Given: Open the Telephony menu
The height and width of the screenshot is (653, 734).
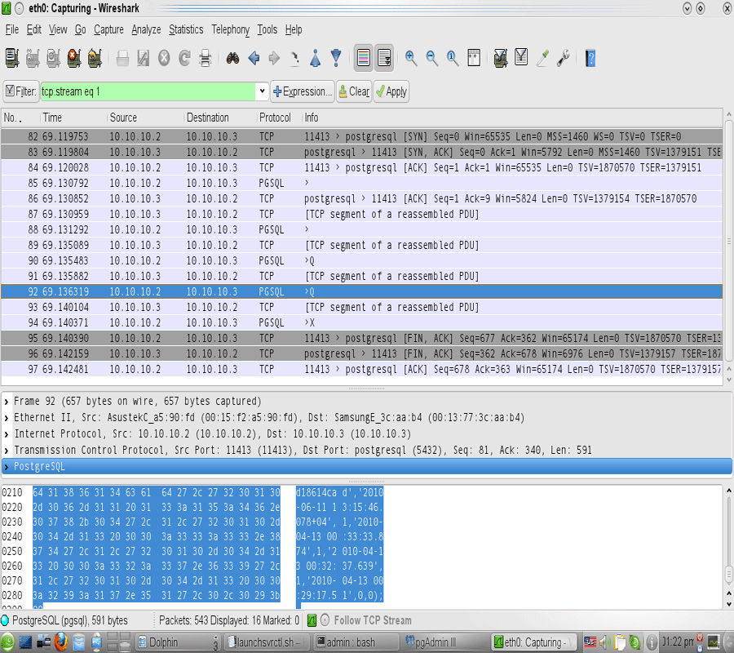Looking at the screenshot, I should click(230, 29).
